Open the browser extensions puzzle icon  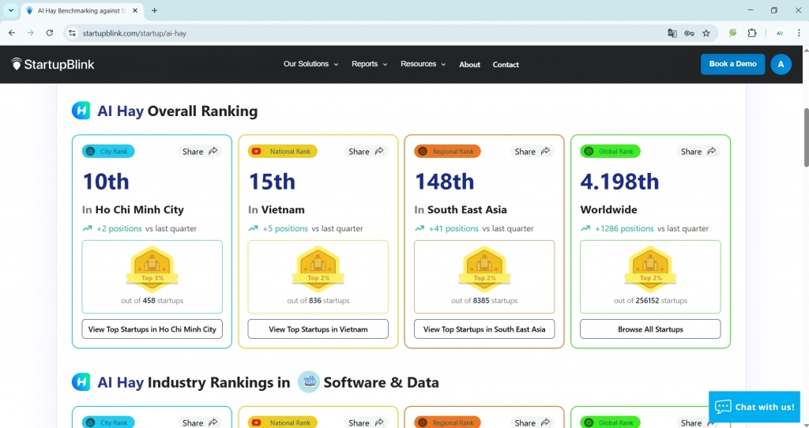(x=752, y=33)
